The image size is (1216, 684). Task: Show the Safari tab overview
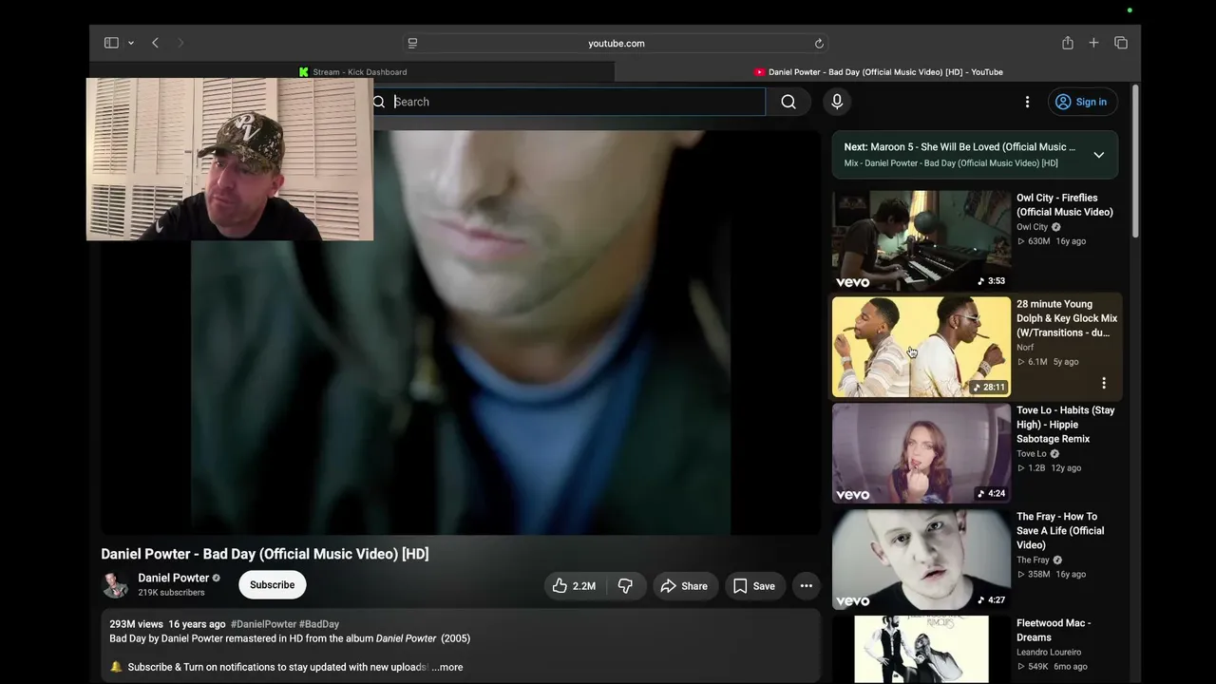(1121, 43)
